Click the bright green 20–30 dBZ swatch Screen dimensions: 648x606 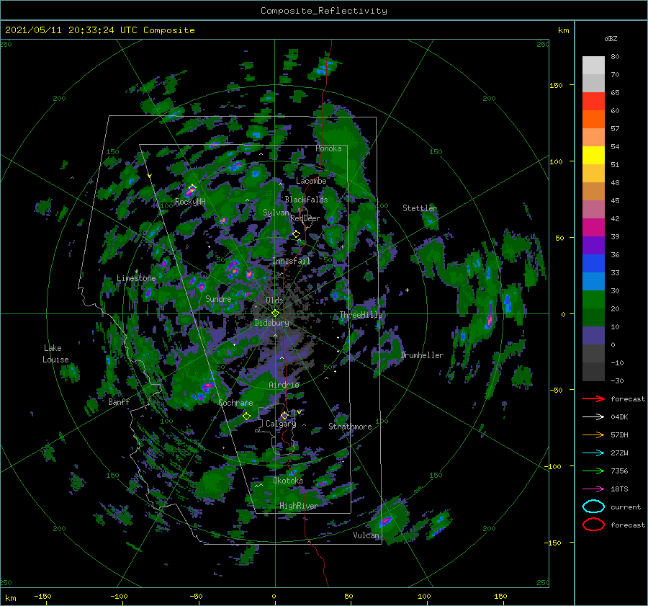tap(593, 300)
